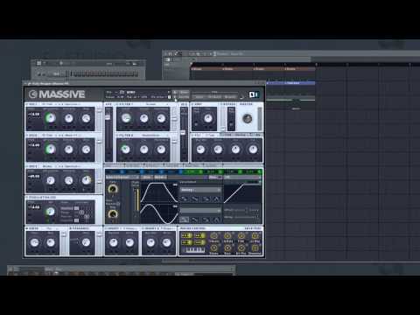The image size is (420, 315).
Task: Click the keyboard icon in Macro Control
Action: pyautogui.click(x=195, y=250)
